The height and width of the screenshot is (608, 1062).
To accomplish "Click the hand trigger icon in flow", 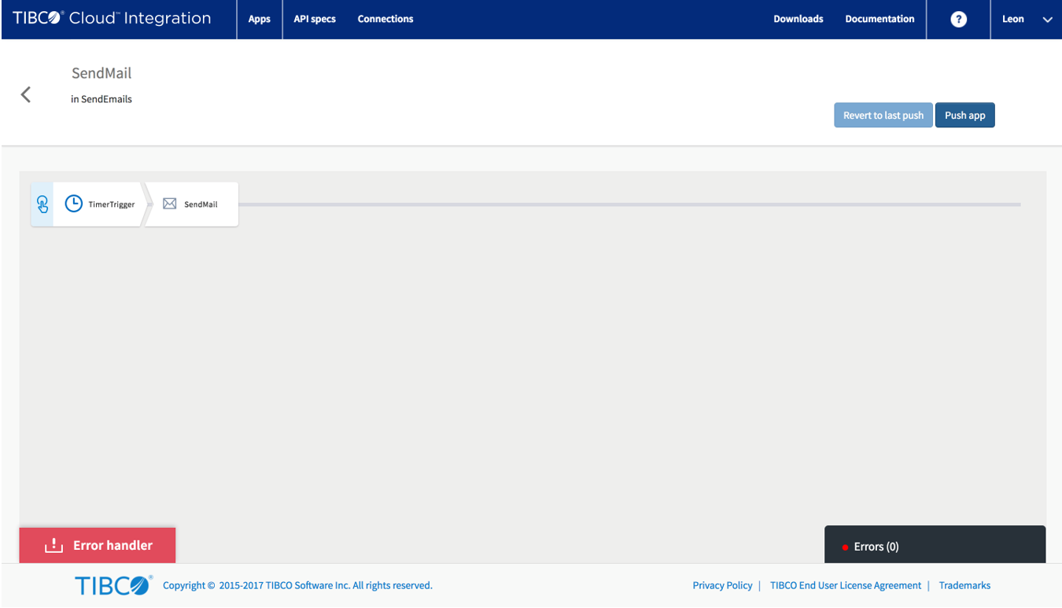I will coord(42,205).
